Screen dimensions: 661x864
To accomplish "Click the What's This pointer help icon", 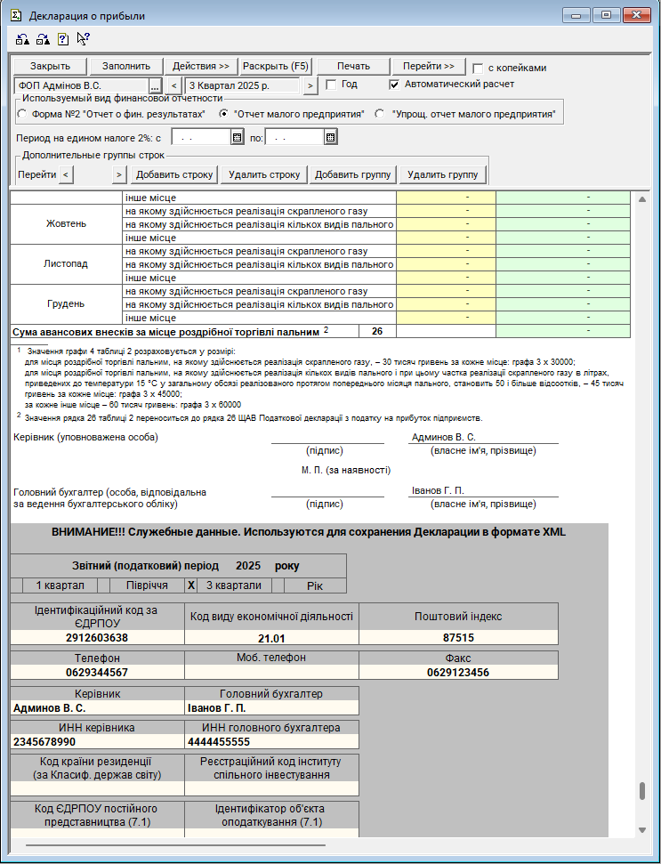I will pyautogui.click(x=83, y=38).
